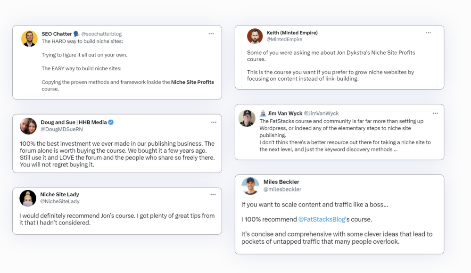Screen dimensions: 471x273
Task: Click the @NicheSiteLady handle
Action: (60, 201)
